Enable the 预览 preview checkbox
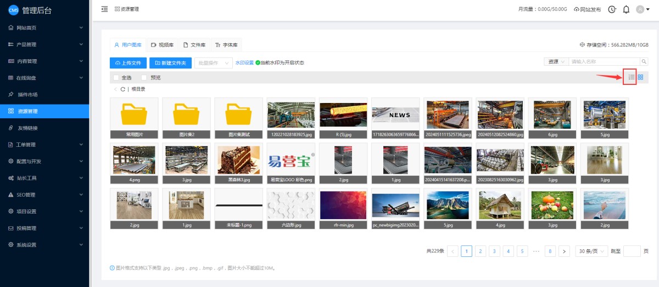Screen dimensions: 659x287 click(x=144, y=78)
